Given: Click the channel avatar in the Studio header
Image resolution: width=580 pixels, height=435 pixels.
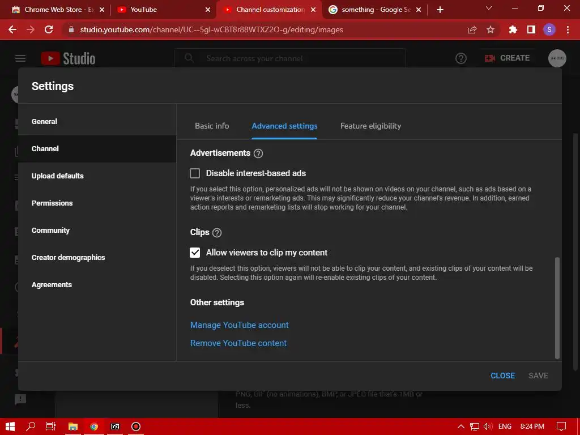Looking at the screenshot, I should [x=557, y=58].
